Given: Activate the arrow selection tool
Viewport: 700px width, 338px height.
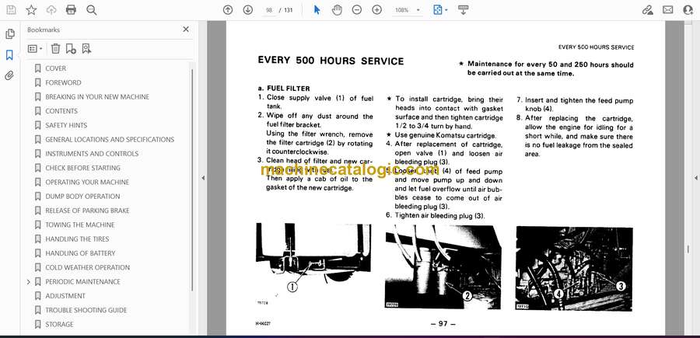Looking at the screenshot, I should click(x=317, y=10).
